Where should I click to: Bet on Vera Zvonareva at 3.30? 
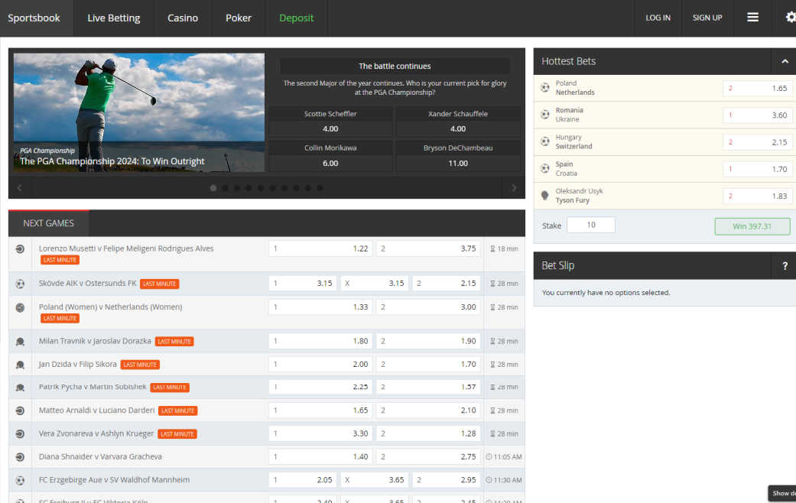click(320, 433)
